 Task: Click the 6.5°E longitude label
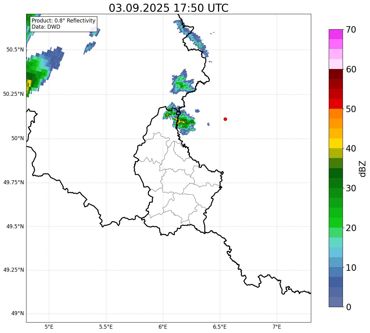(x=220, y=327)
